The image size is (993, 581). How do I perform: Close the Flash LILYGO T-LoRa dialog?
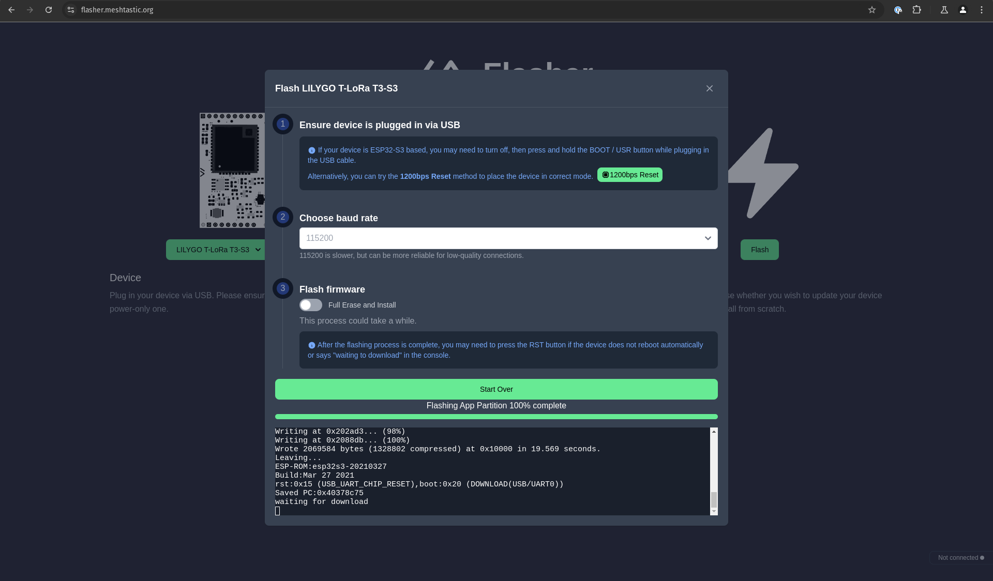coord(710,88)
